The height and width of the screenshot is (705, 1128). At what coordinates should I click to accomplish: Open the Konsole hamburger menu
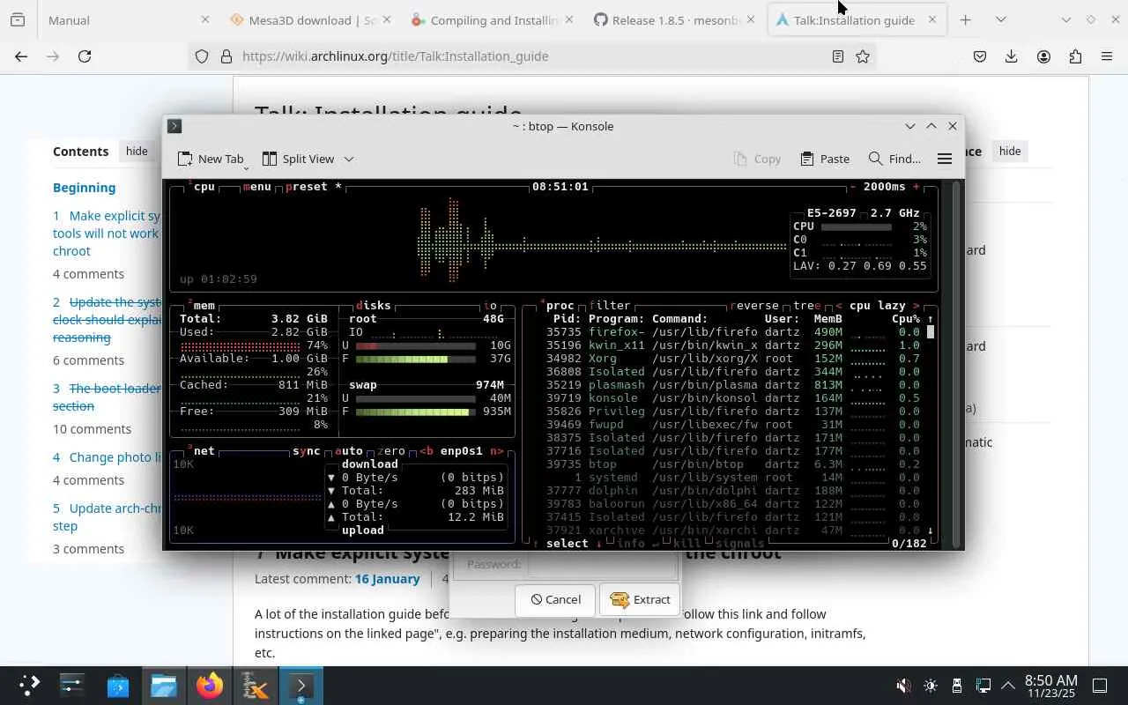(944, 159)
